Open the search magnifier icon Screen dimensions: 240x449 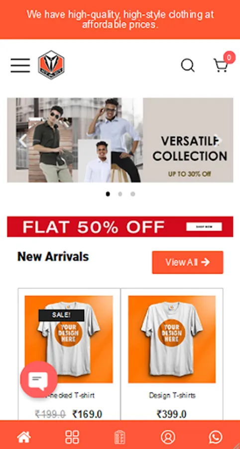(x=188, y=65)
